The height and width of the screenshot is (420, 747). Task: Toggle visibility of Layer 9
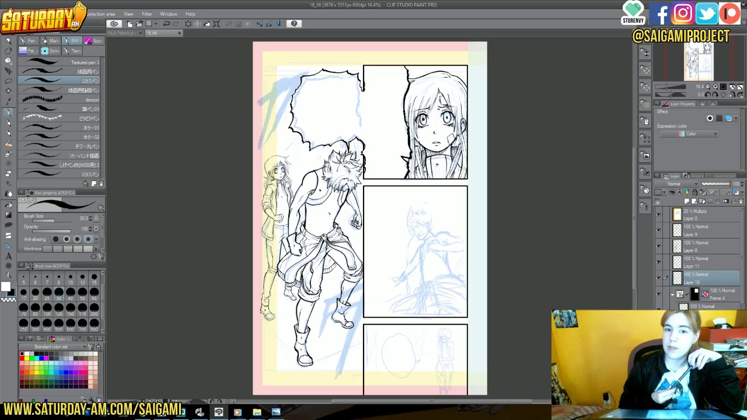[x=659, y=230]
